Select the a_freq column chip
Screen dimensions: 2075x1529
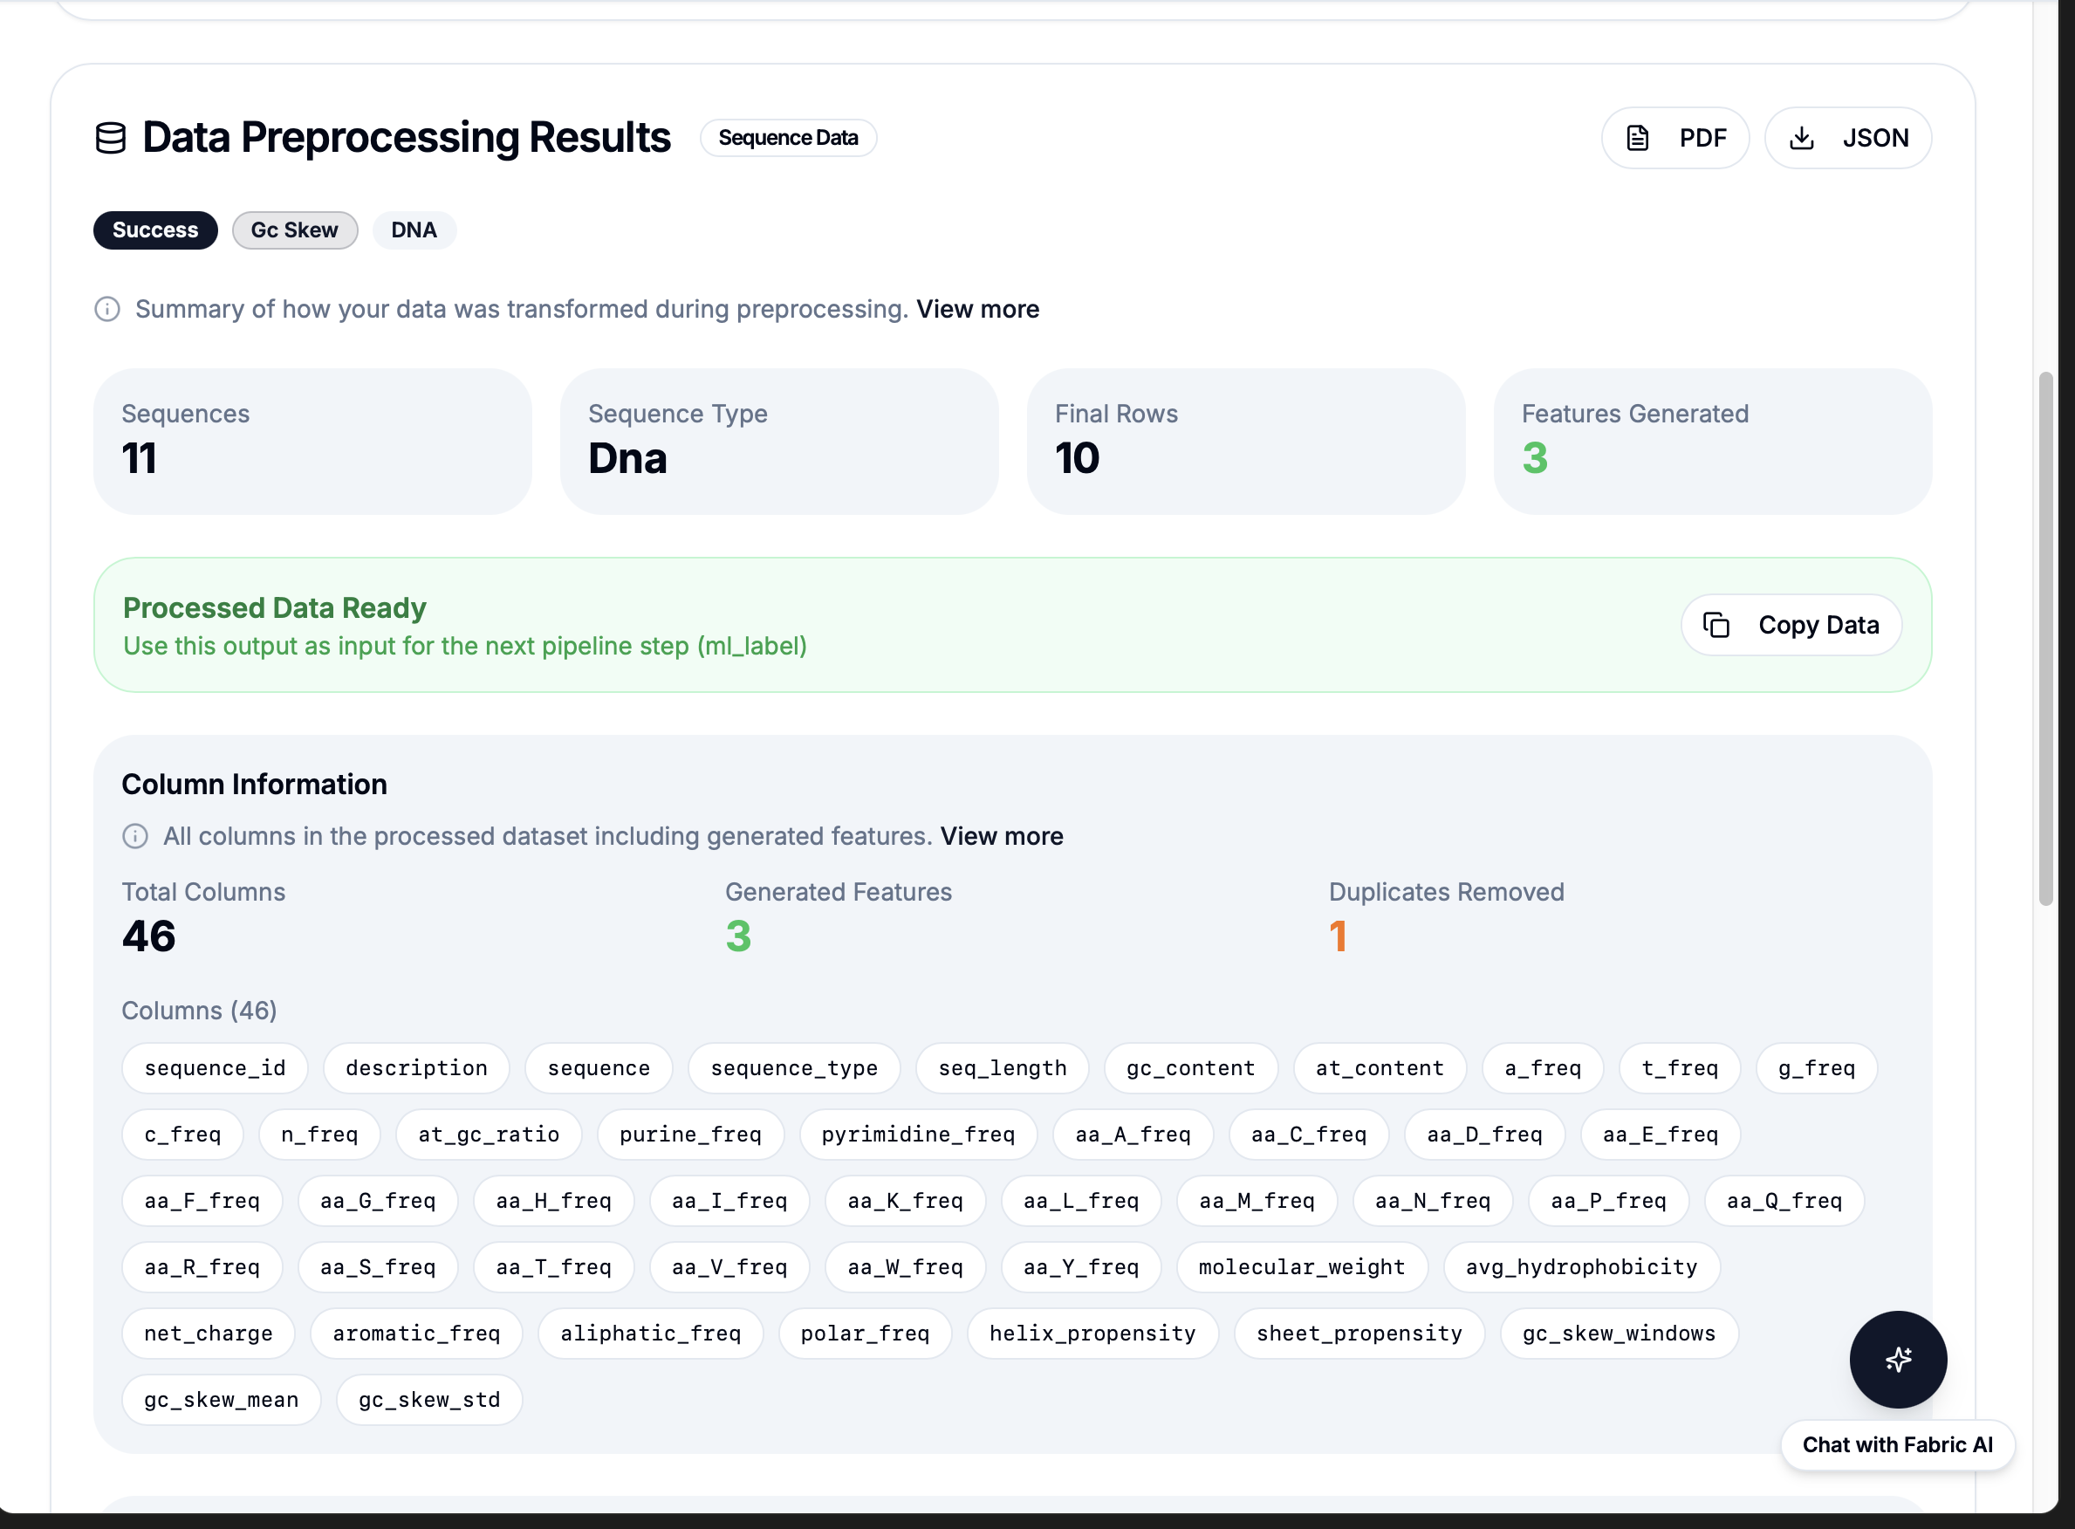(x=1543, y=1068)
